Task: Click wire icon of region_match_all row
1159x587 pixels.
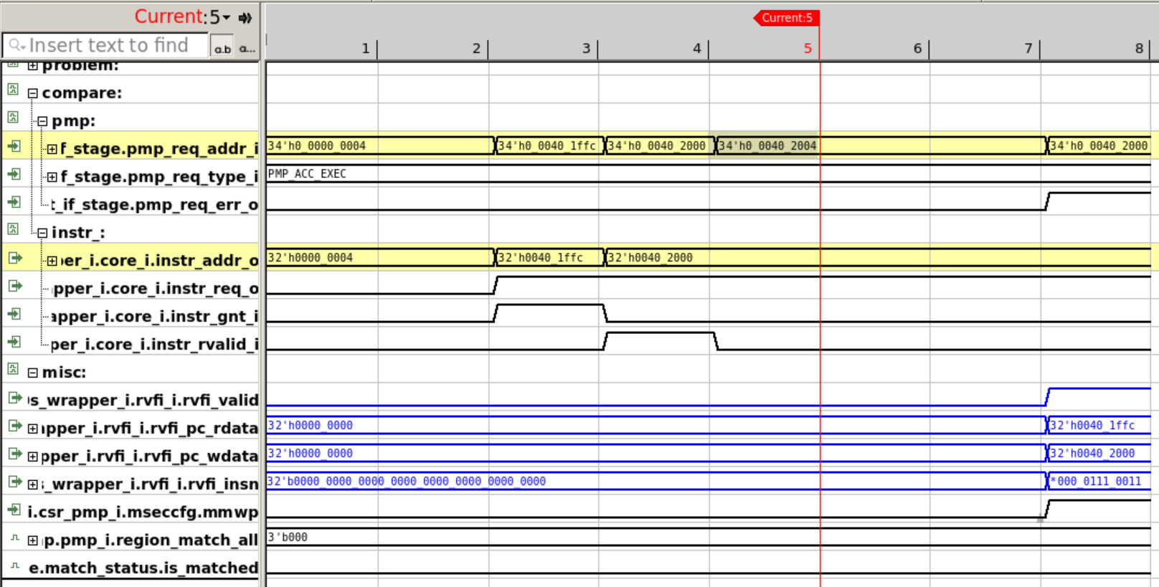Action: pos(14,538)
